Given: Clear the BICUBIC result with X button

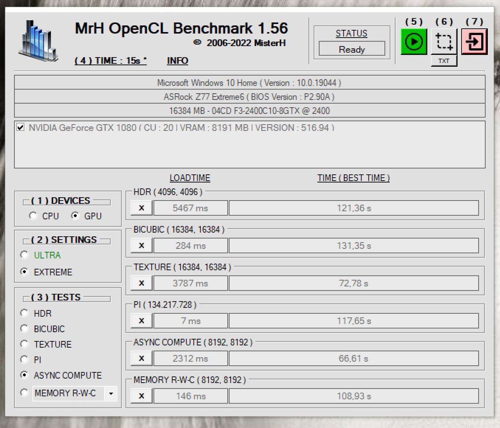Looking at the screenshot, I should point(141,246).
